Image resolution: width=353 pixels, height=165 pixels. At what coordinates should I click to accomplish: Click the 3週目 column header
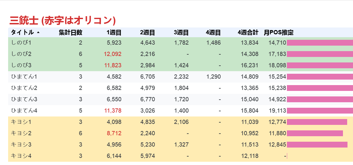pyautogui.click(x=181, y=32)
